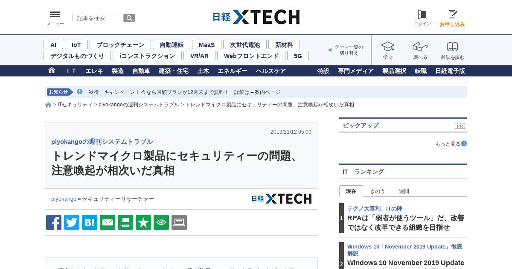This screenshot has height=269, width=512.
Task: Open the 日経XTECH header logo
Action: 256,17
